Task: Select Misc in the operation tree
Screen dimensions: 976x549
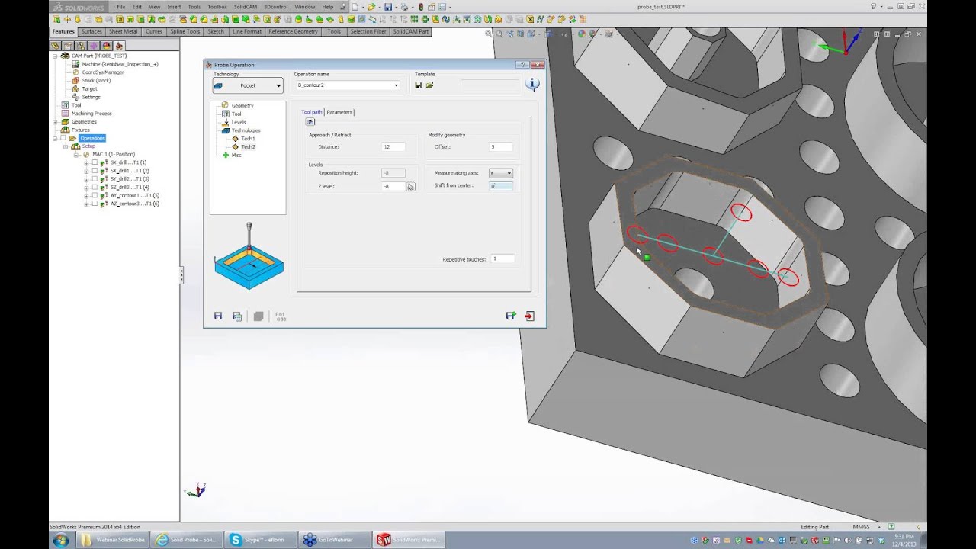Action: tap(236, 155)
